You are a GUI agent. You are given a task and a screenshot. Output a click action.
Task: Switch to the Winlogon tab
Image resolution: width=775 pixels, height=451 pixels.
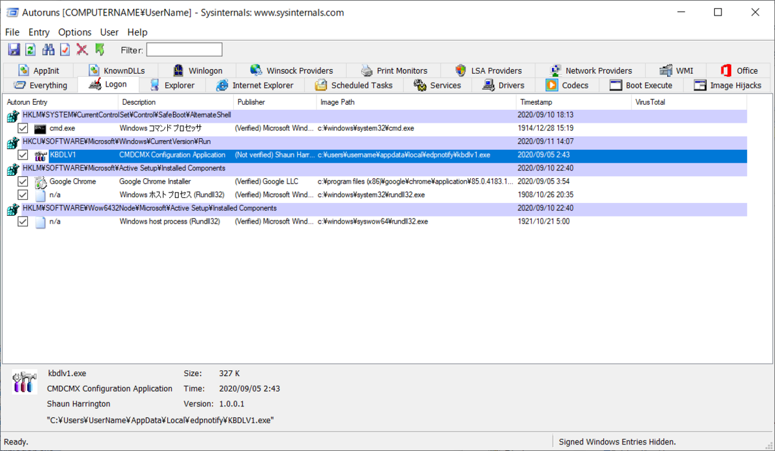click(196, 70)
